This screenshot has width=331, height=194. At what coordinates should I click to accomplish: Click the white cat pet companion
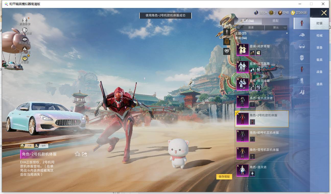coord(178,154)
